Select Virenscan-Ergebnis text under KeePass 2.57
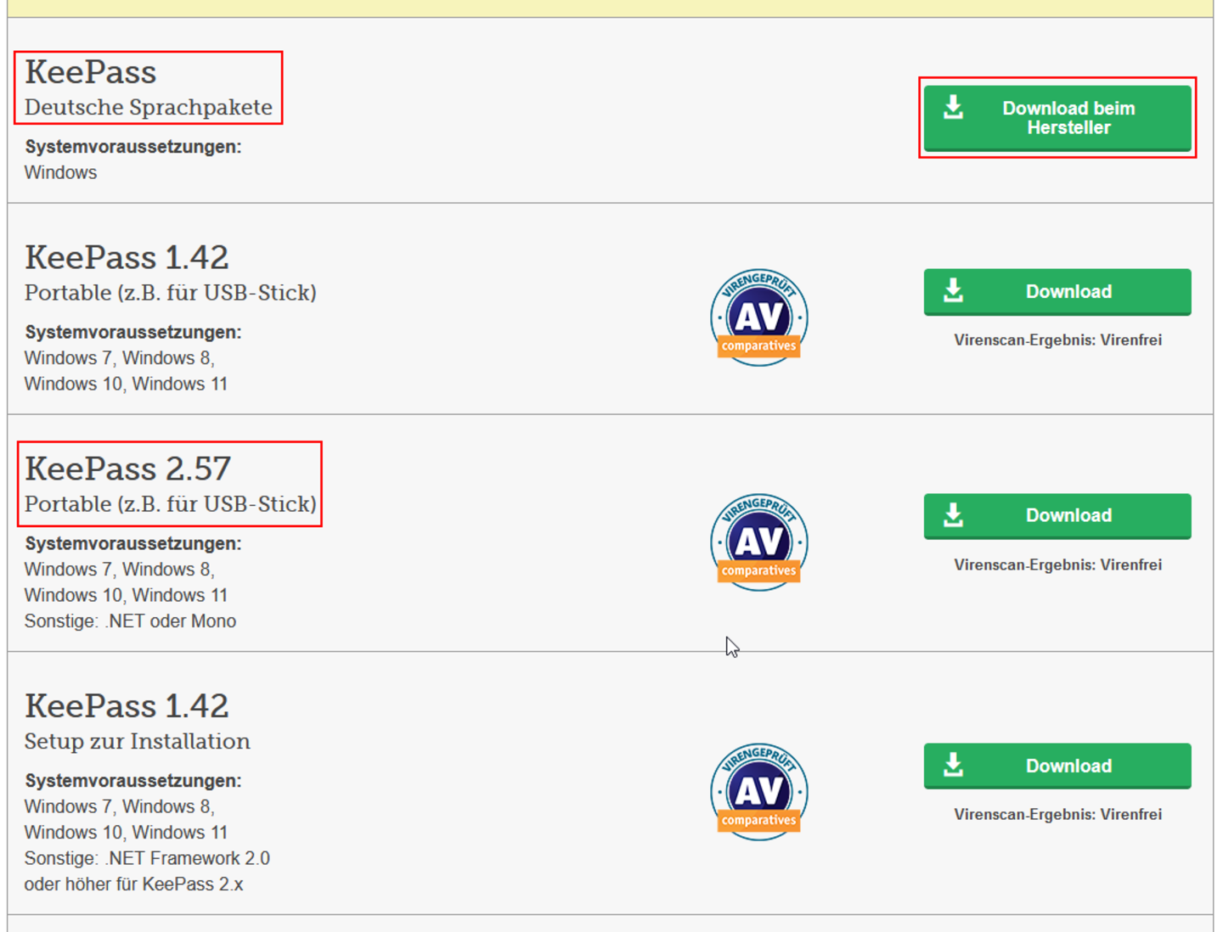 tap(1057, 565)
